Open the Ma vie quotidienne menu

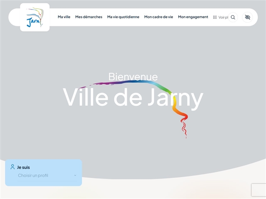tap(123, 17)
